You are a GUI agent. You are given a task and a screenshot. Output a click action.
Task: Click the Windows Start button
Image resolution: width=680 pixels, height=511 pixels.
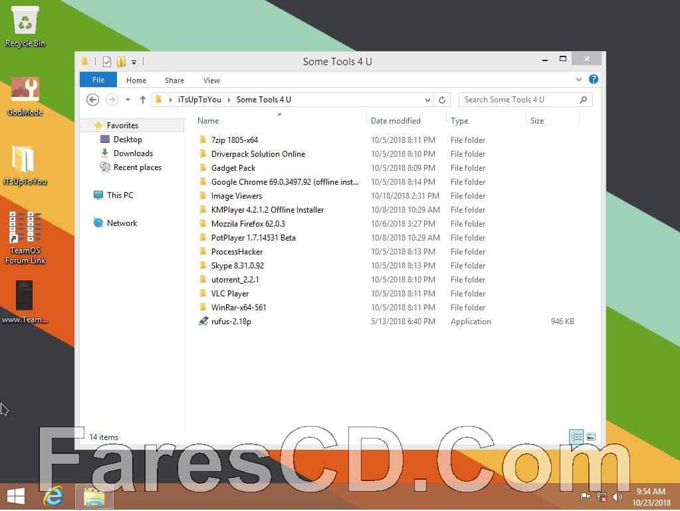point(16,496)
